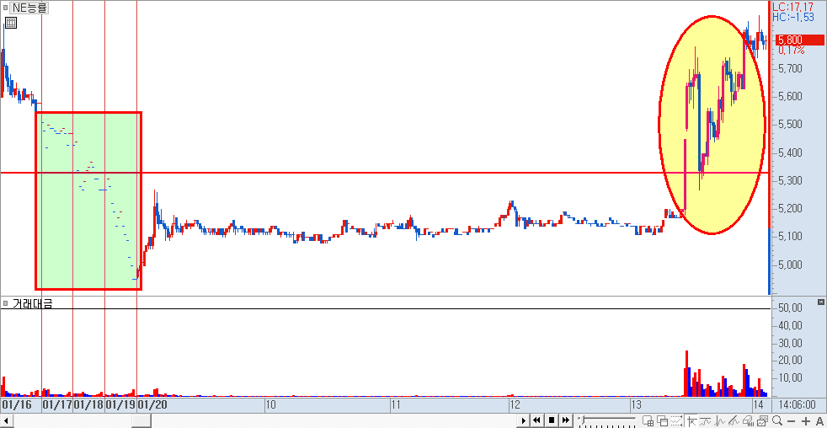This screenshot has width=827, height=428.
Task: Adjust the replay speed slider handle
Action: click(582, 420)
